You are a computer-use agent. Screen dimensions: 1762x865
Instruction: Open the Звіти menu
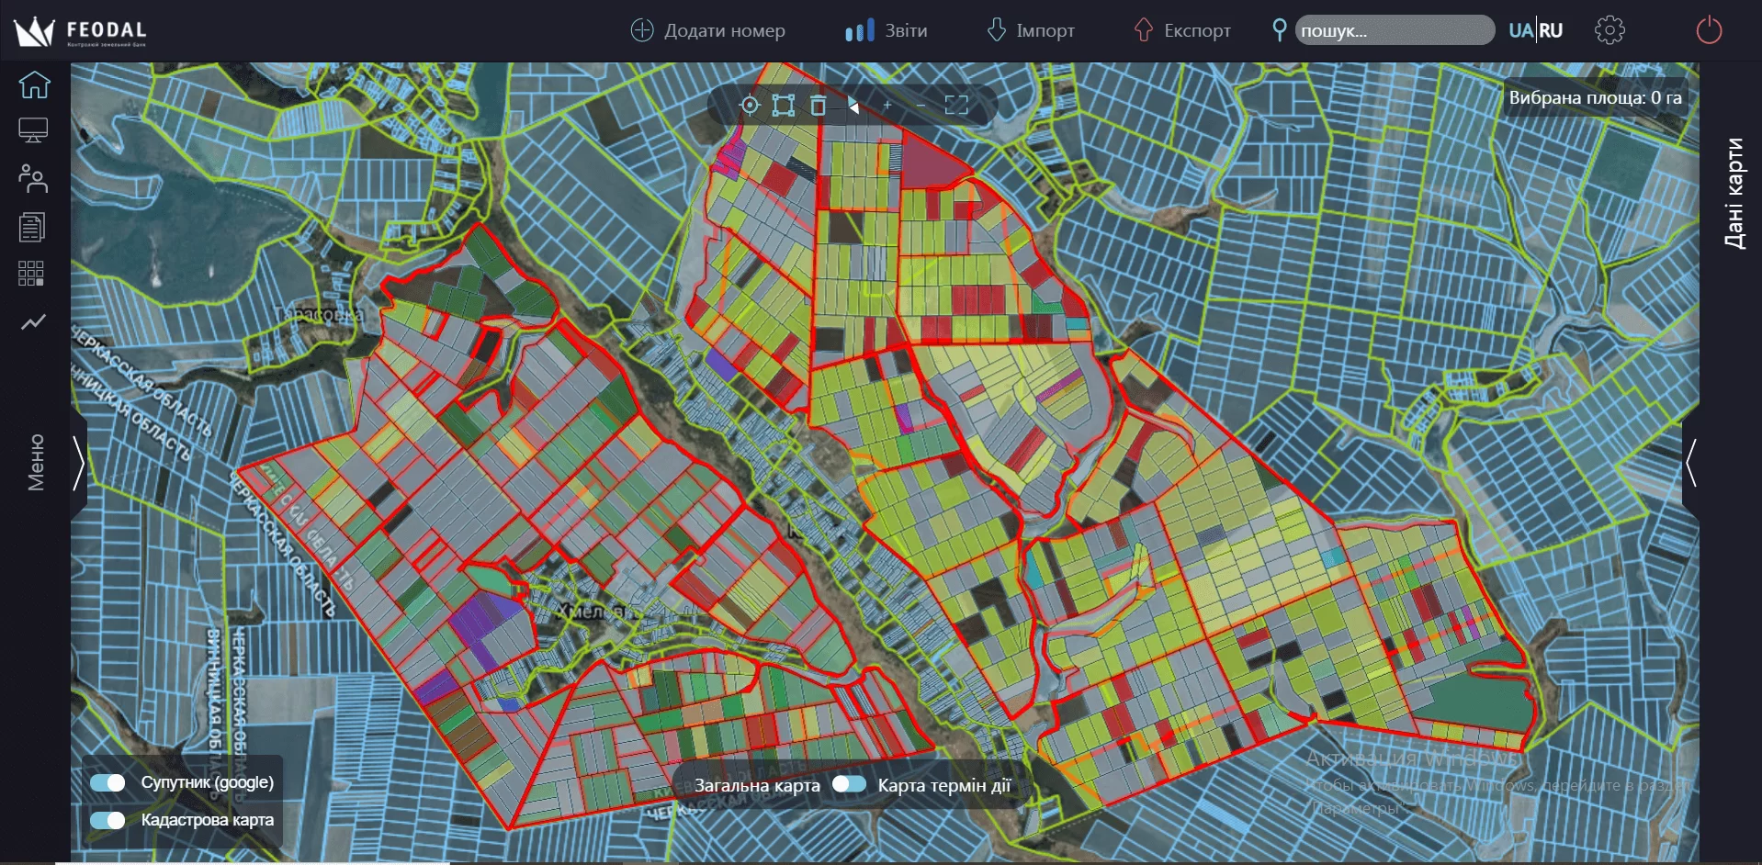887,30
